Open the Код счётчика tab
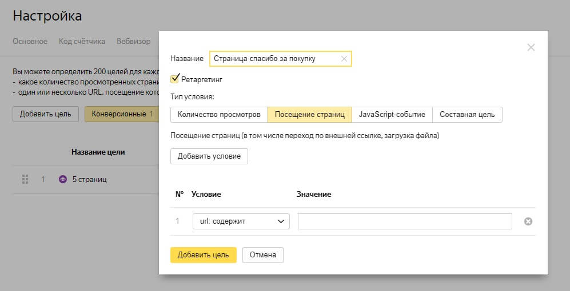570x291 pixels. click(x=82, y=41)
